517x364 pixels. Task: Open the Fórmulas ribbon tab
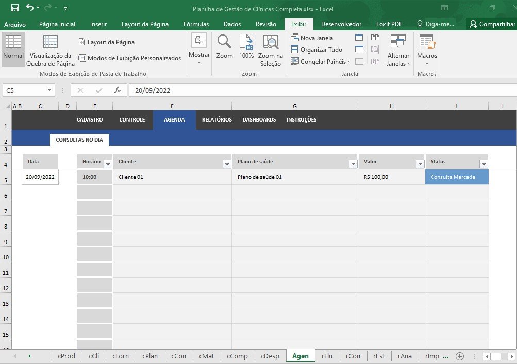point(196,24)
